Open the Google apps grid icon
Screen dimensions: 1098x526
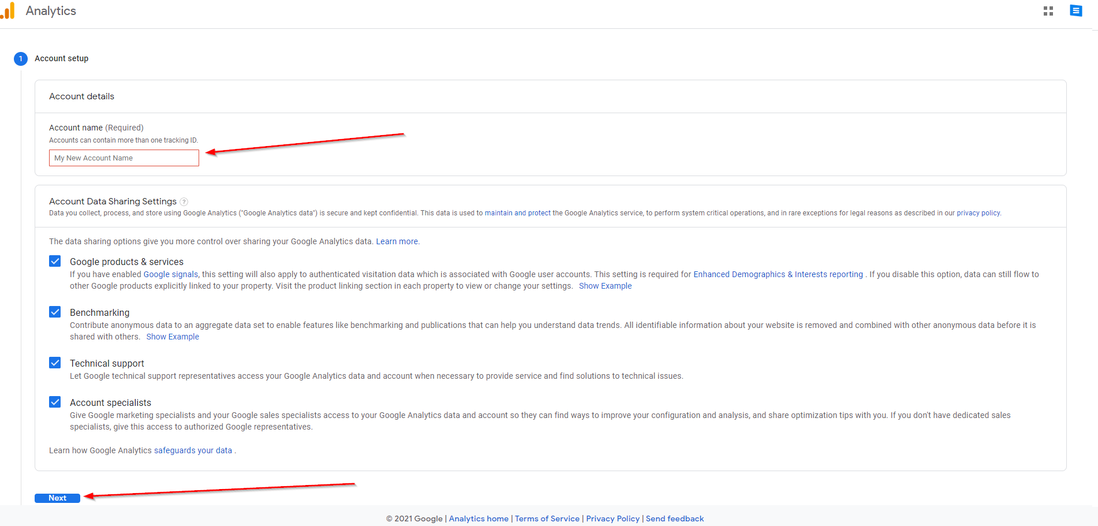point(1048,11)
